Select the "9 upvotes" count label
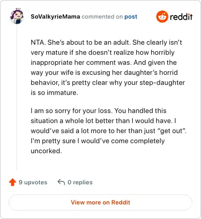The width and height of the screenshot is (201, 219). [x=33, y=182]
